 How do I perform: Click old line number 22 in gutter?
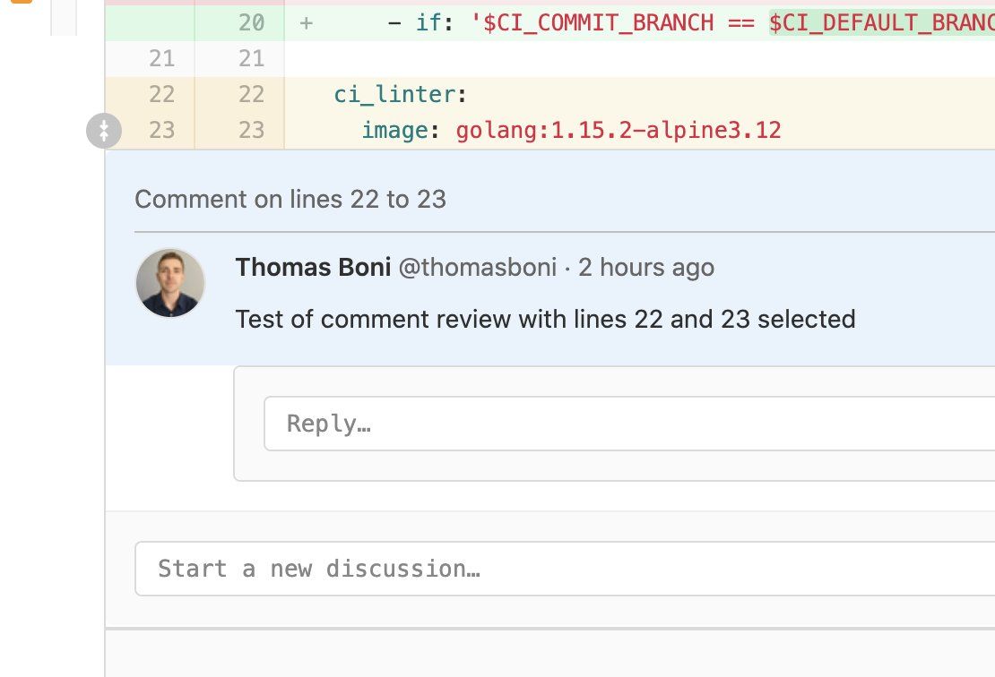161,95
